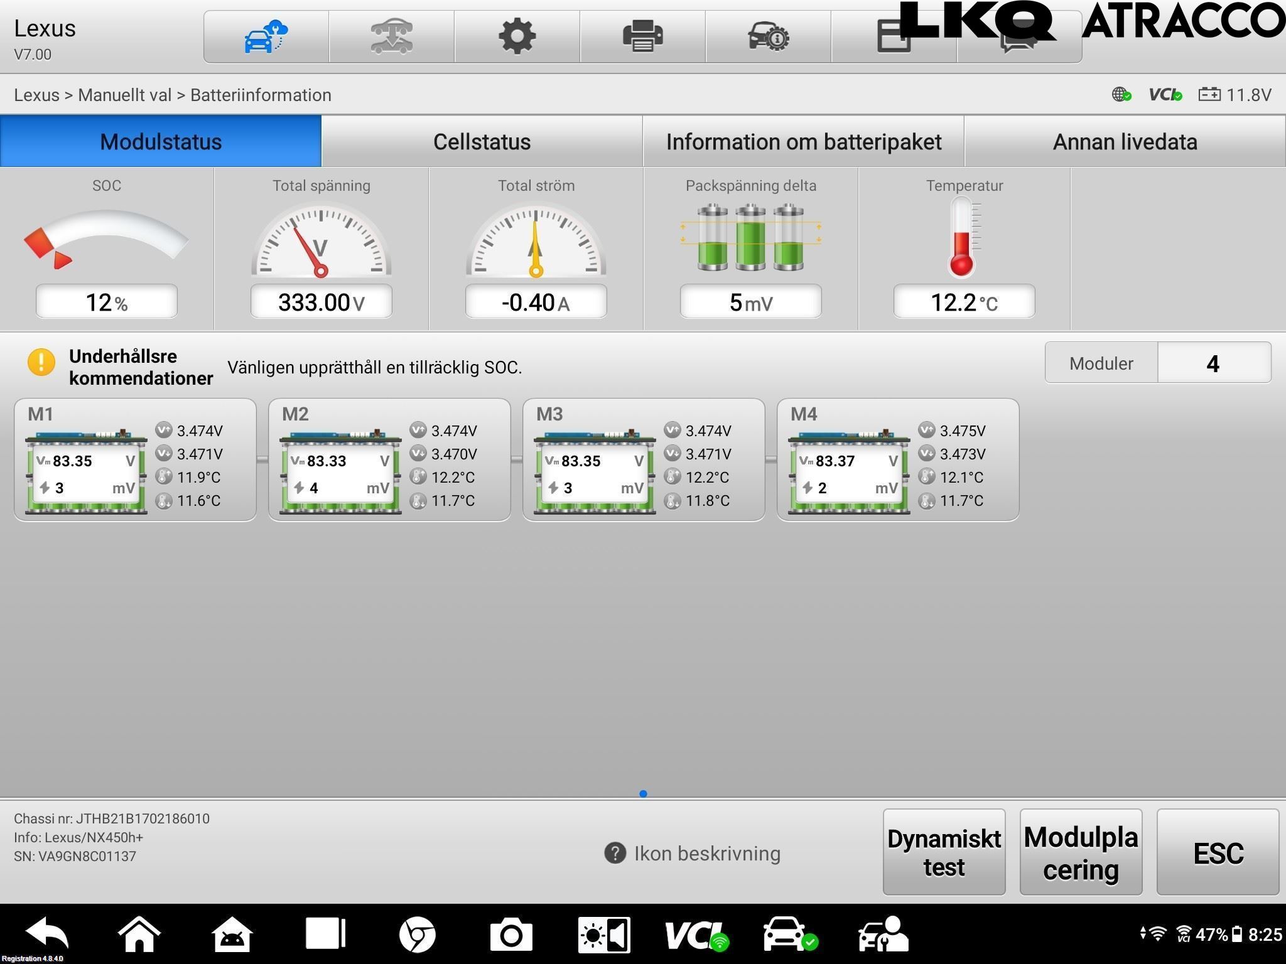Click the Total spänning voltmeter gauge
Screen dimensions: 1286x964
321,239
